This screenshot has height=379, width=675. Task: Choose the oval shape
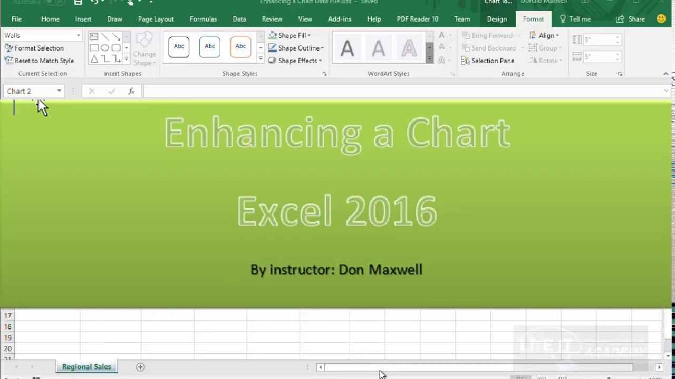coord(105,48)
